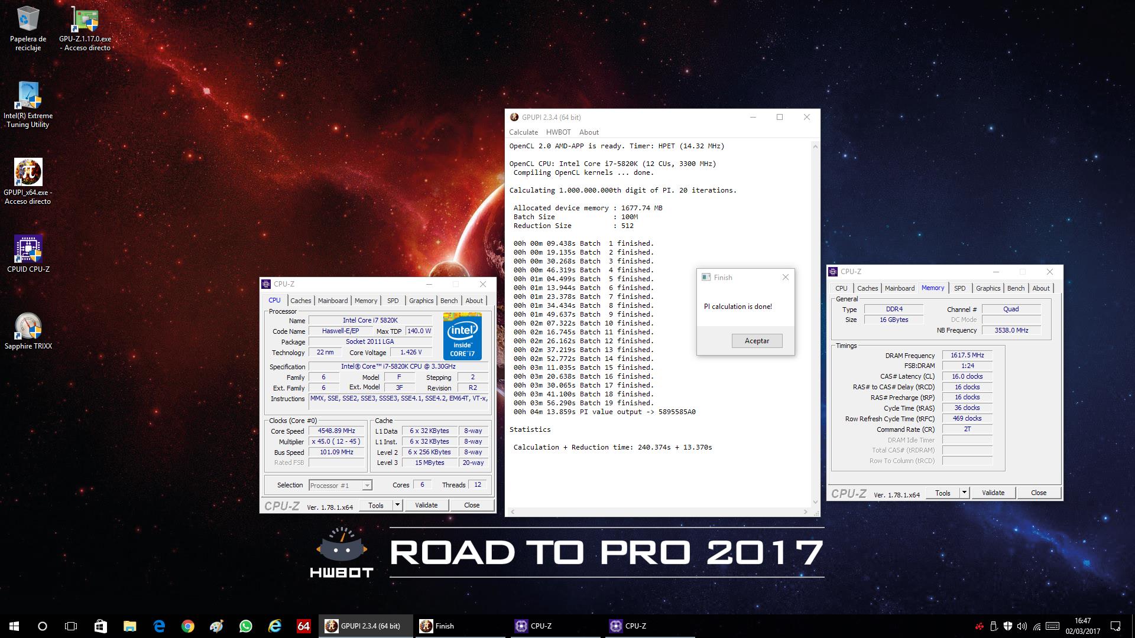
Task: Open volume control in system tray
Action: (x=1022, y=626)
